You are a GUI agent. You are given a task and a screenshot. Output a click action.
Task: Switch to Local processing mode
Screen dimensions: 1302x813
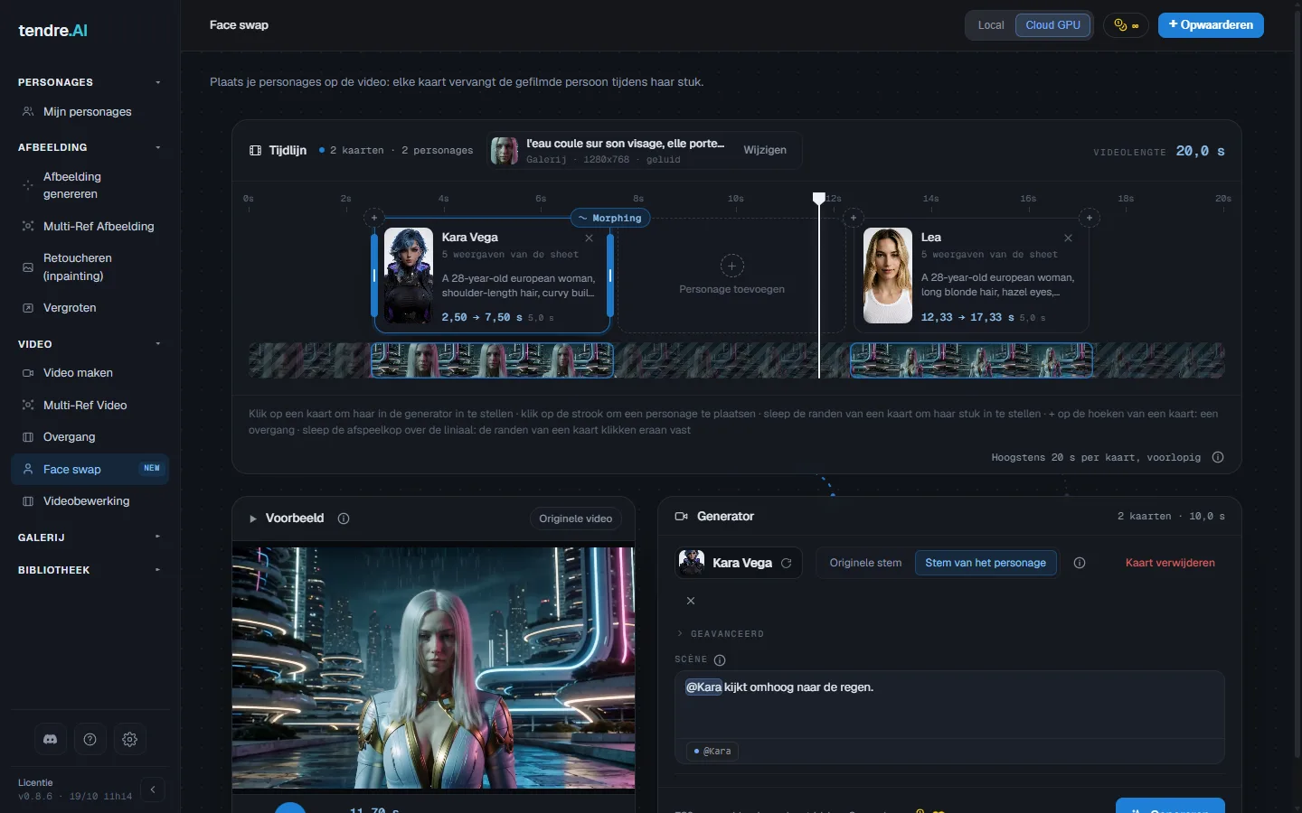991,25
